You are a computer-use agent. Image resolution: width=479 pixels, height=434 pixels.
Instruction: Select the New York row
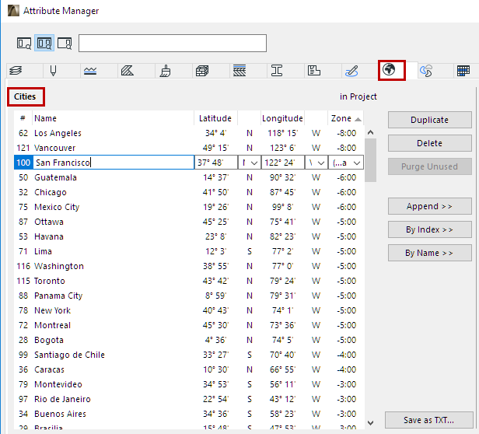189,310
